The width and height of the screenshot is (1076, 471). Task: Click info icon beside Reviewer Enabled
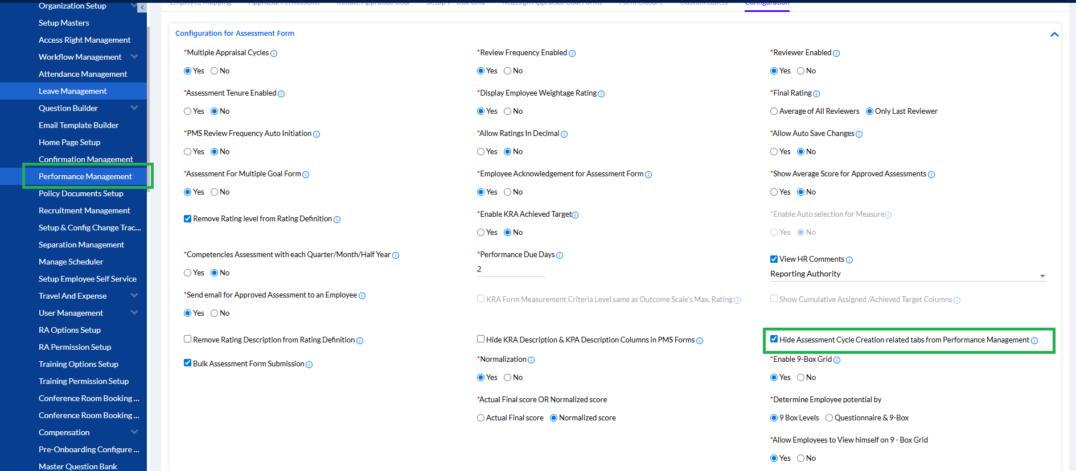point(836,53)
